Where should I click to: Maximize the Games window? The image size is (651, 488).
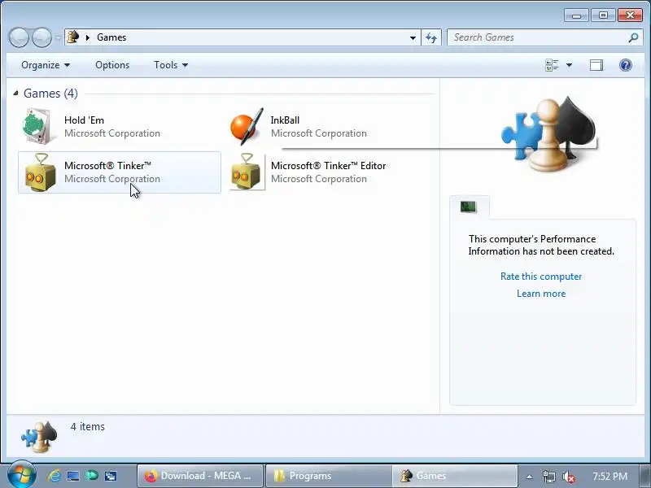(603, 15)
